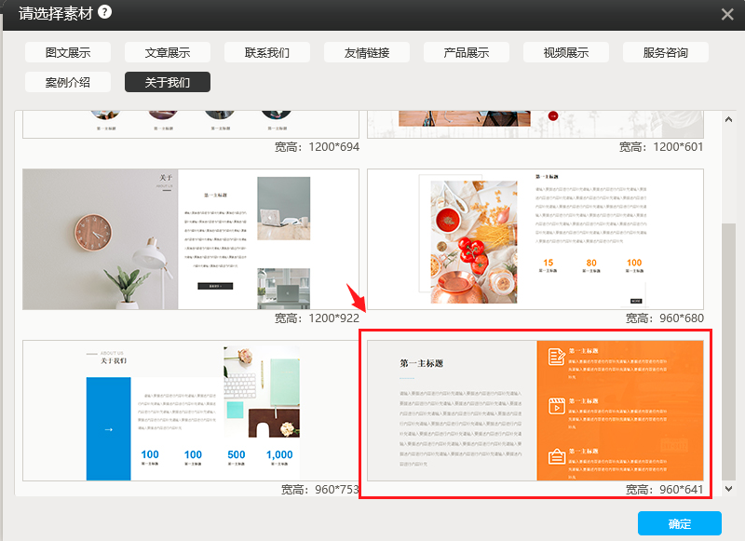This screenshot has height=541, width=745.
Task: Select the wall clock 1200*922 template
Action: 191,239
